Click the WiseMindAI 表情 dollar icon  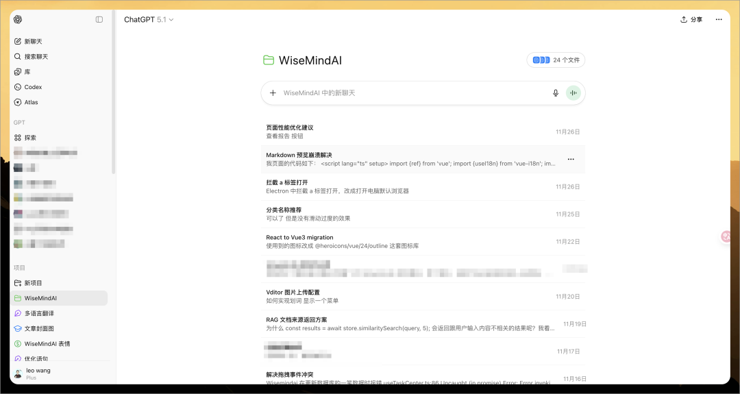(x=17, y=343)
